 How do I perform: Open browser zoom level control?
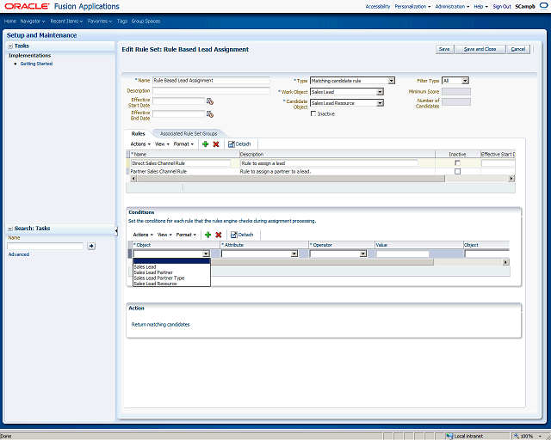pyautogui.click(x=528, y=437)
